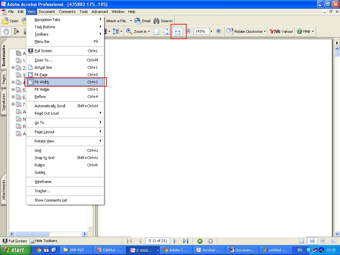This screenshot has width=340, height=255.
Task: Open the Yahoo! toolbar button
Action: click(281, 32)
